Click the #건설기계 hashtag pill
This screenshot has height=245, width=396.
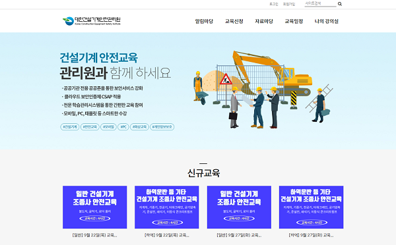point(70,127)
